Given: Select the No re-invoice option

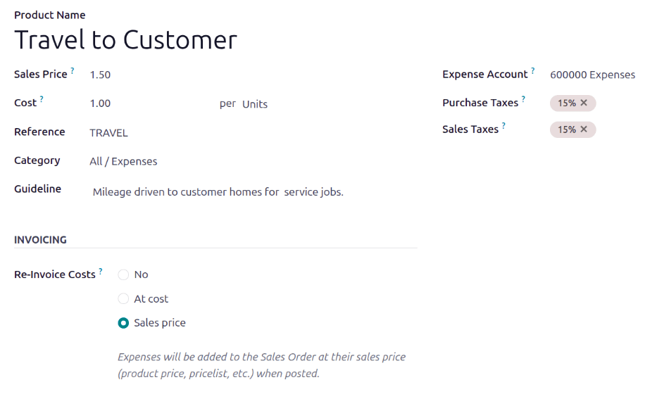Looking at the screenshot, I should (124, 274).
